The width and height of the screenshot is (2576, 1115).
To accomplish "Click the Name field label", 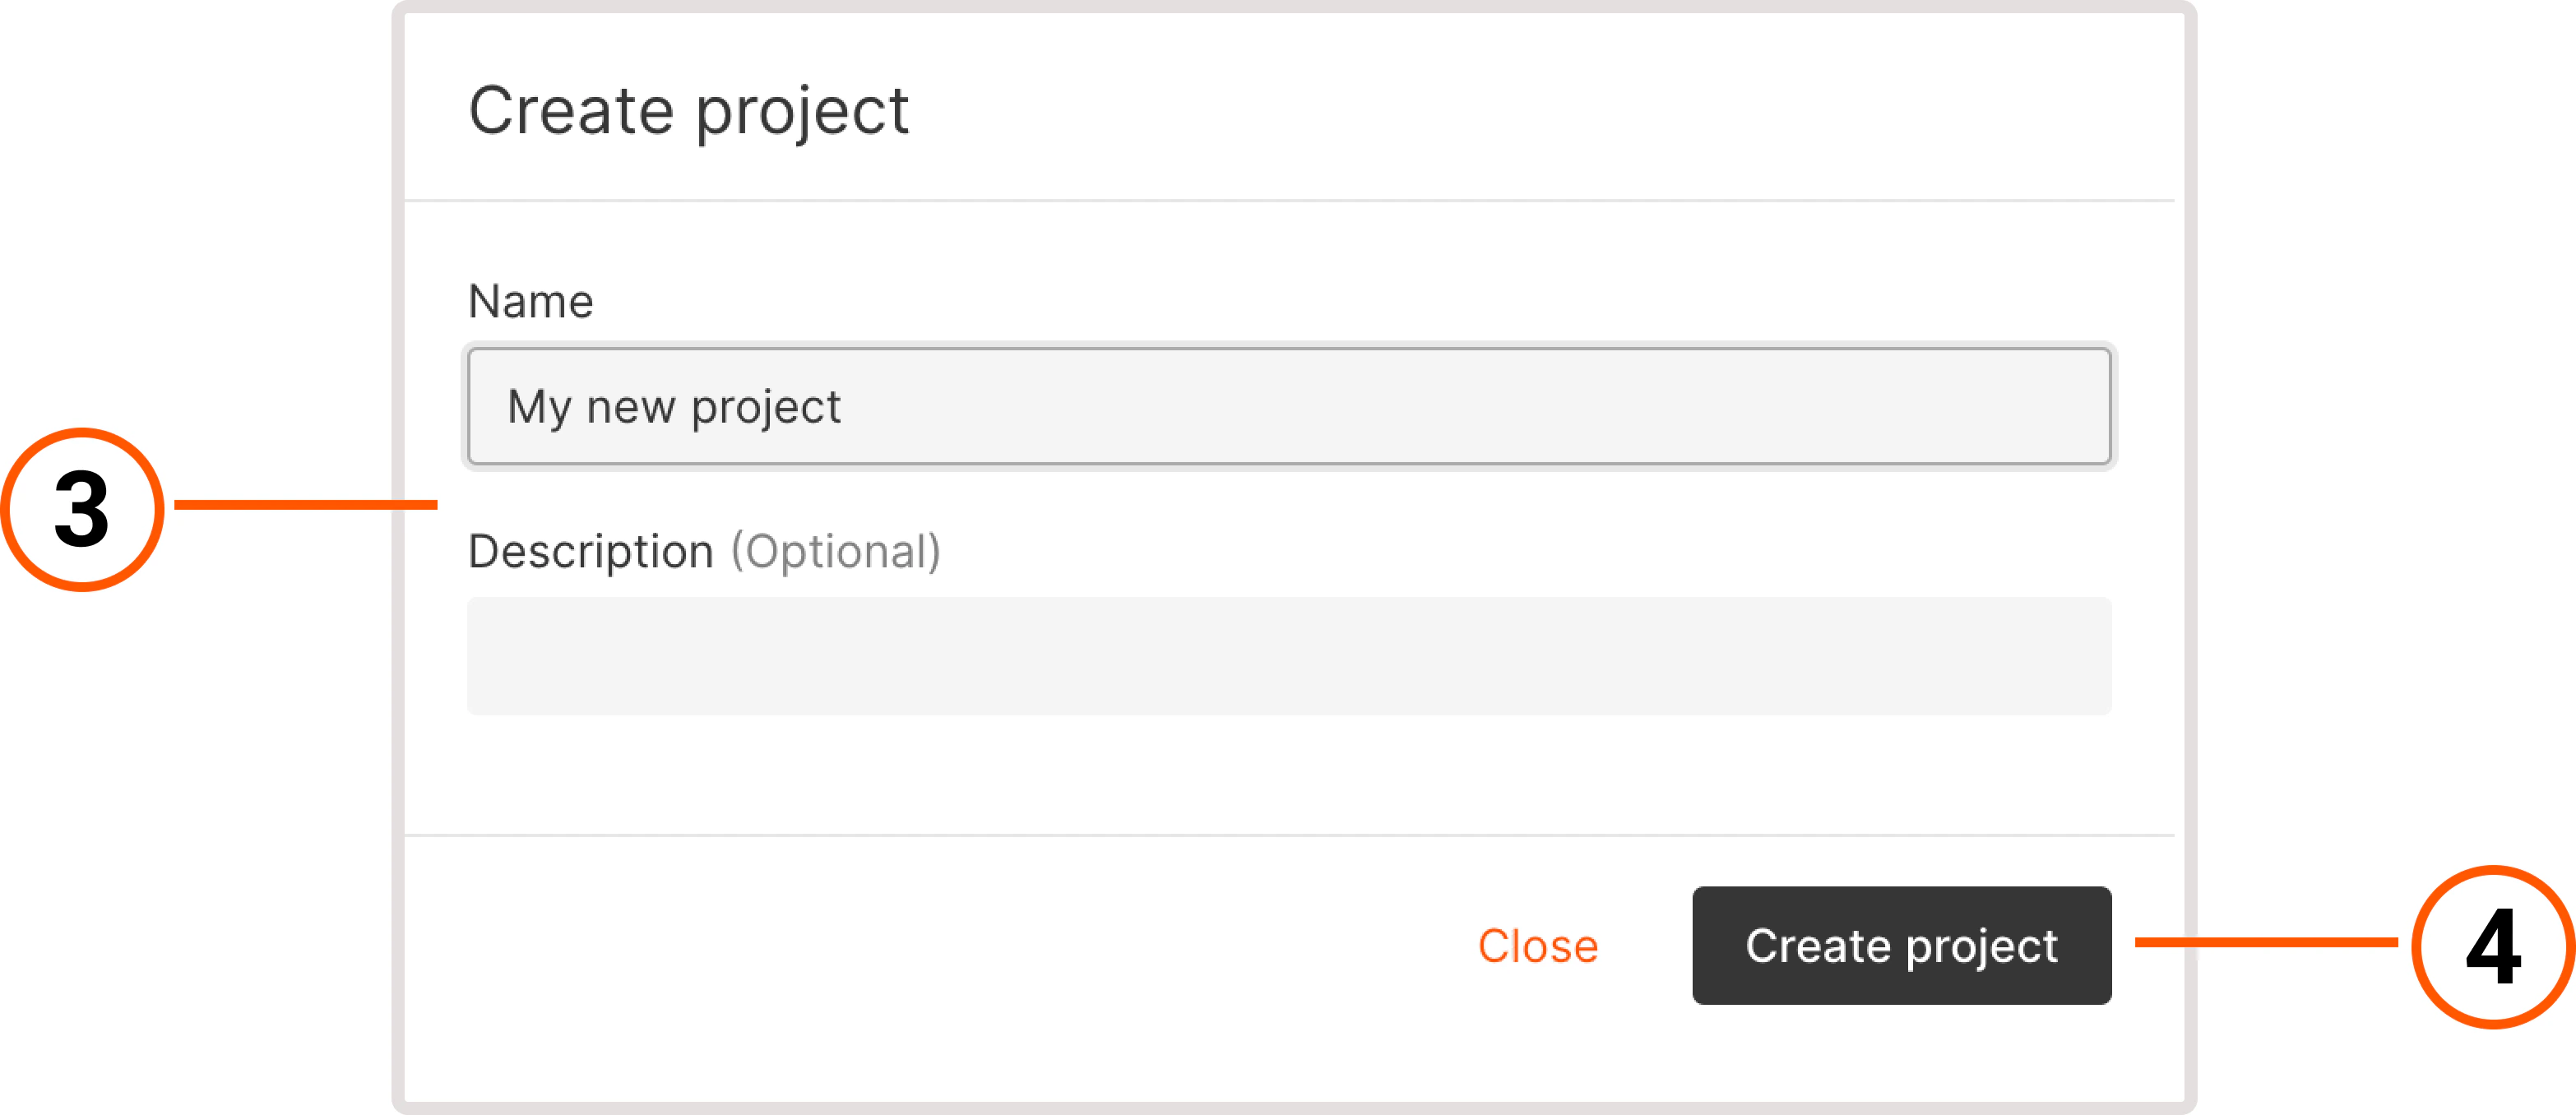I will coord(531,299).
